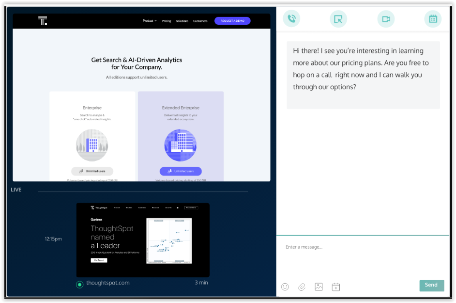Select the 3 min duration label
Image resolution: width=456 pixels, height=303 pixels.
201,283
